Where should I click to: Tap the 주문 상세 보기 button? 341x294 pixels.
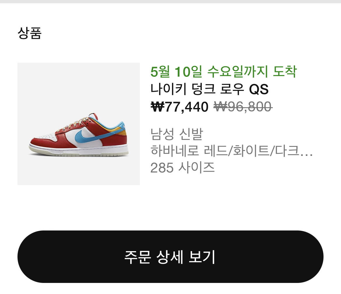coord(170,257)
